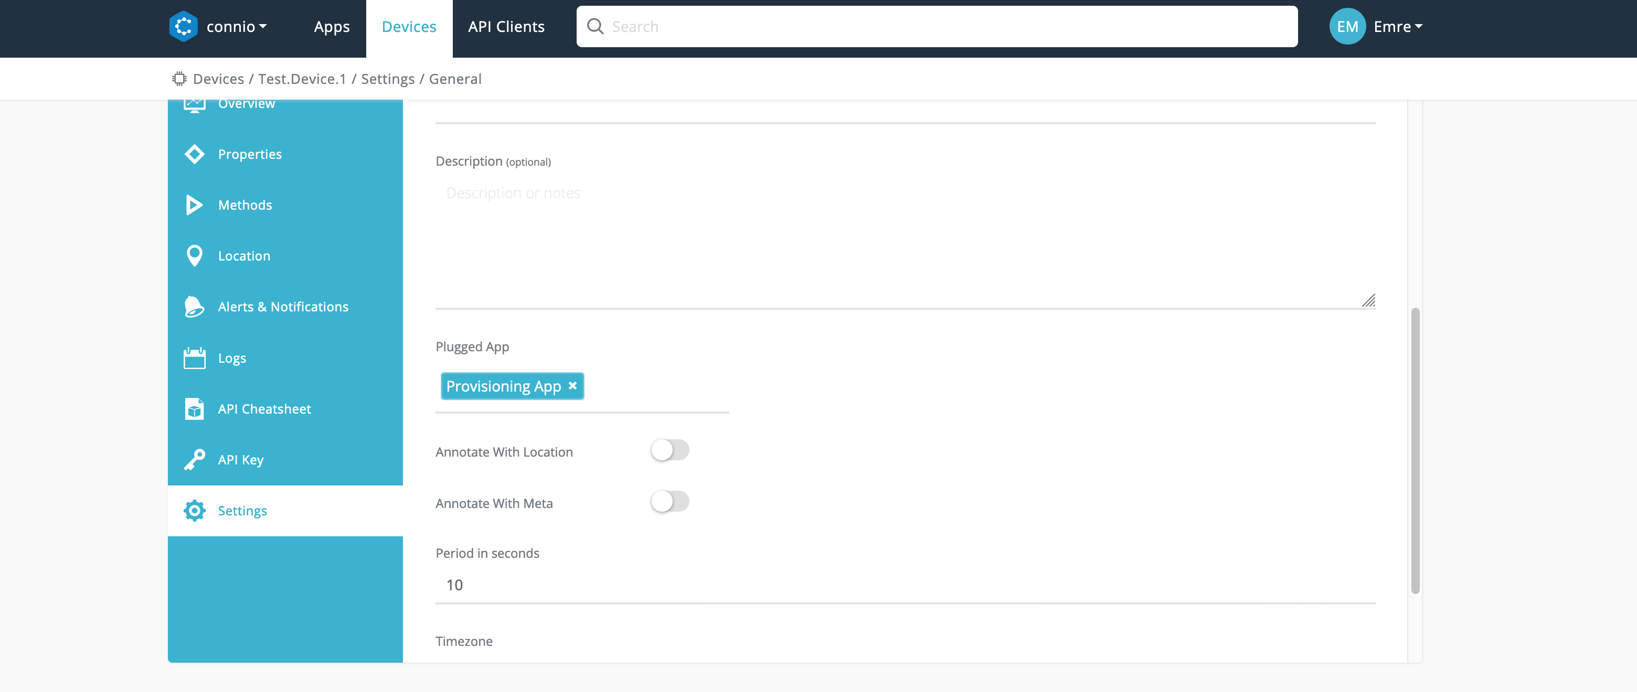Image resolution: width=1637 pixels, height=692 pixels.
Task: Open Logs calendar icon
Action: coord(195,358)
